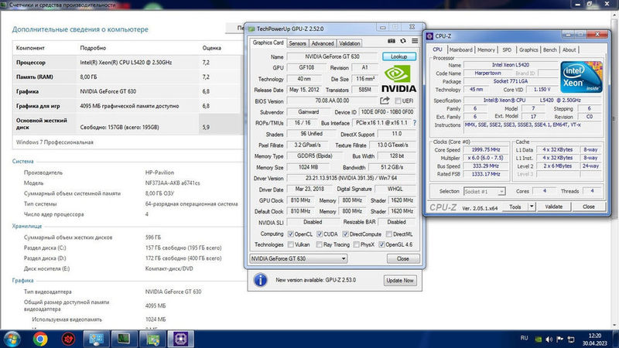Switch to CPU-Z Mainboard tab
Image resolution: width=619 pixels, height=348 pixels.
click(460, 49)
